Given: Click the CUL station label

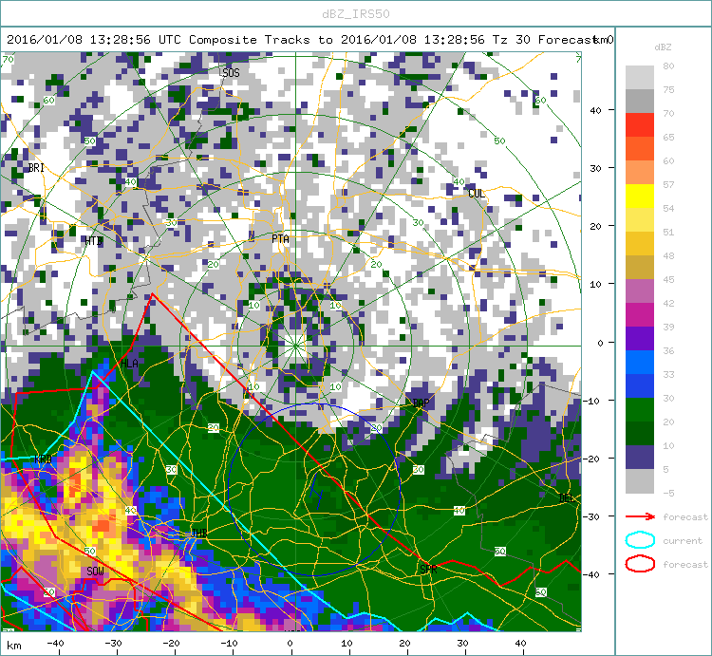Looking at the screenshot, I should click(x=476, y=194).
